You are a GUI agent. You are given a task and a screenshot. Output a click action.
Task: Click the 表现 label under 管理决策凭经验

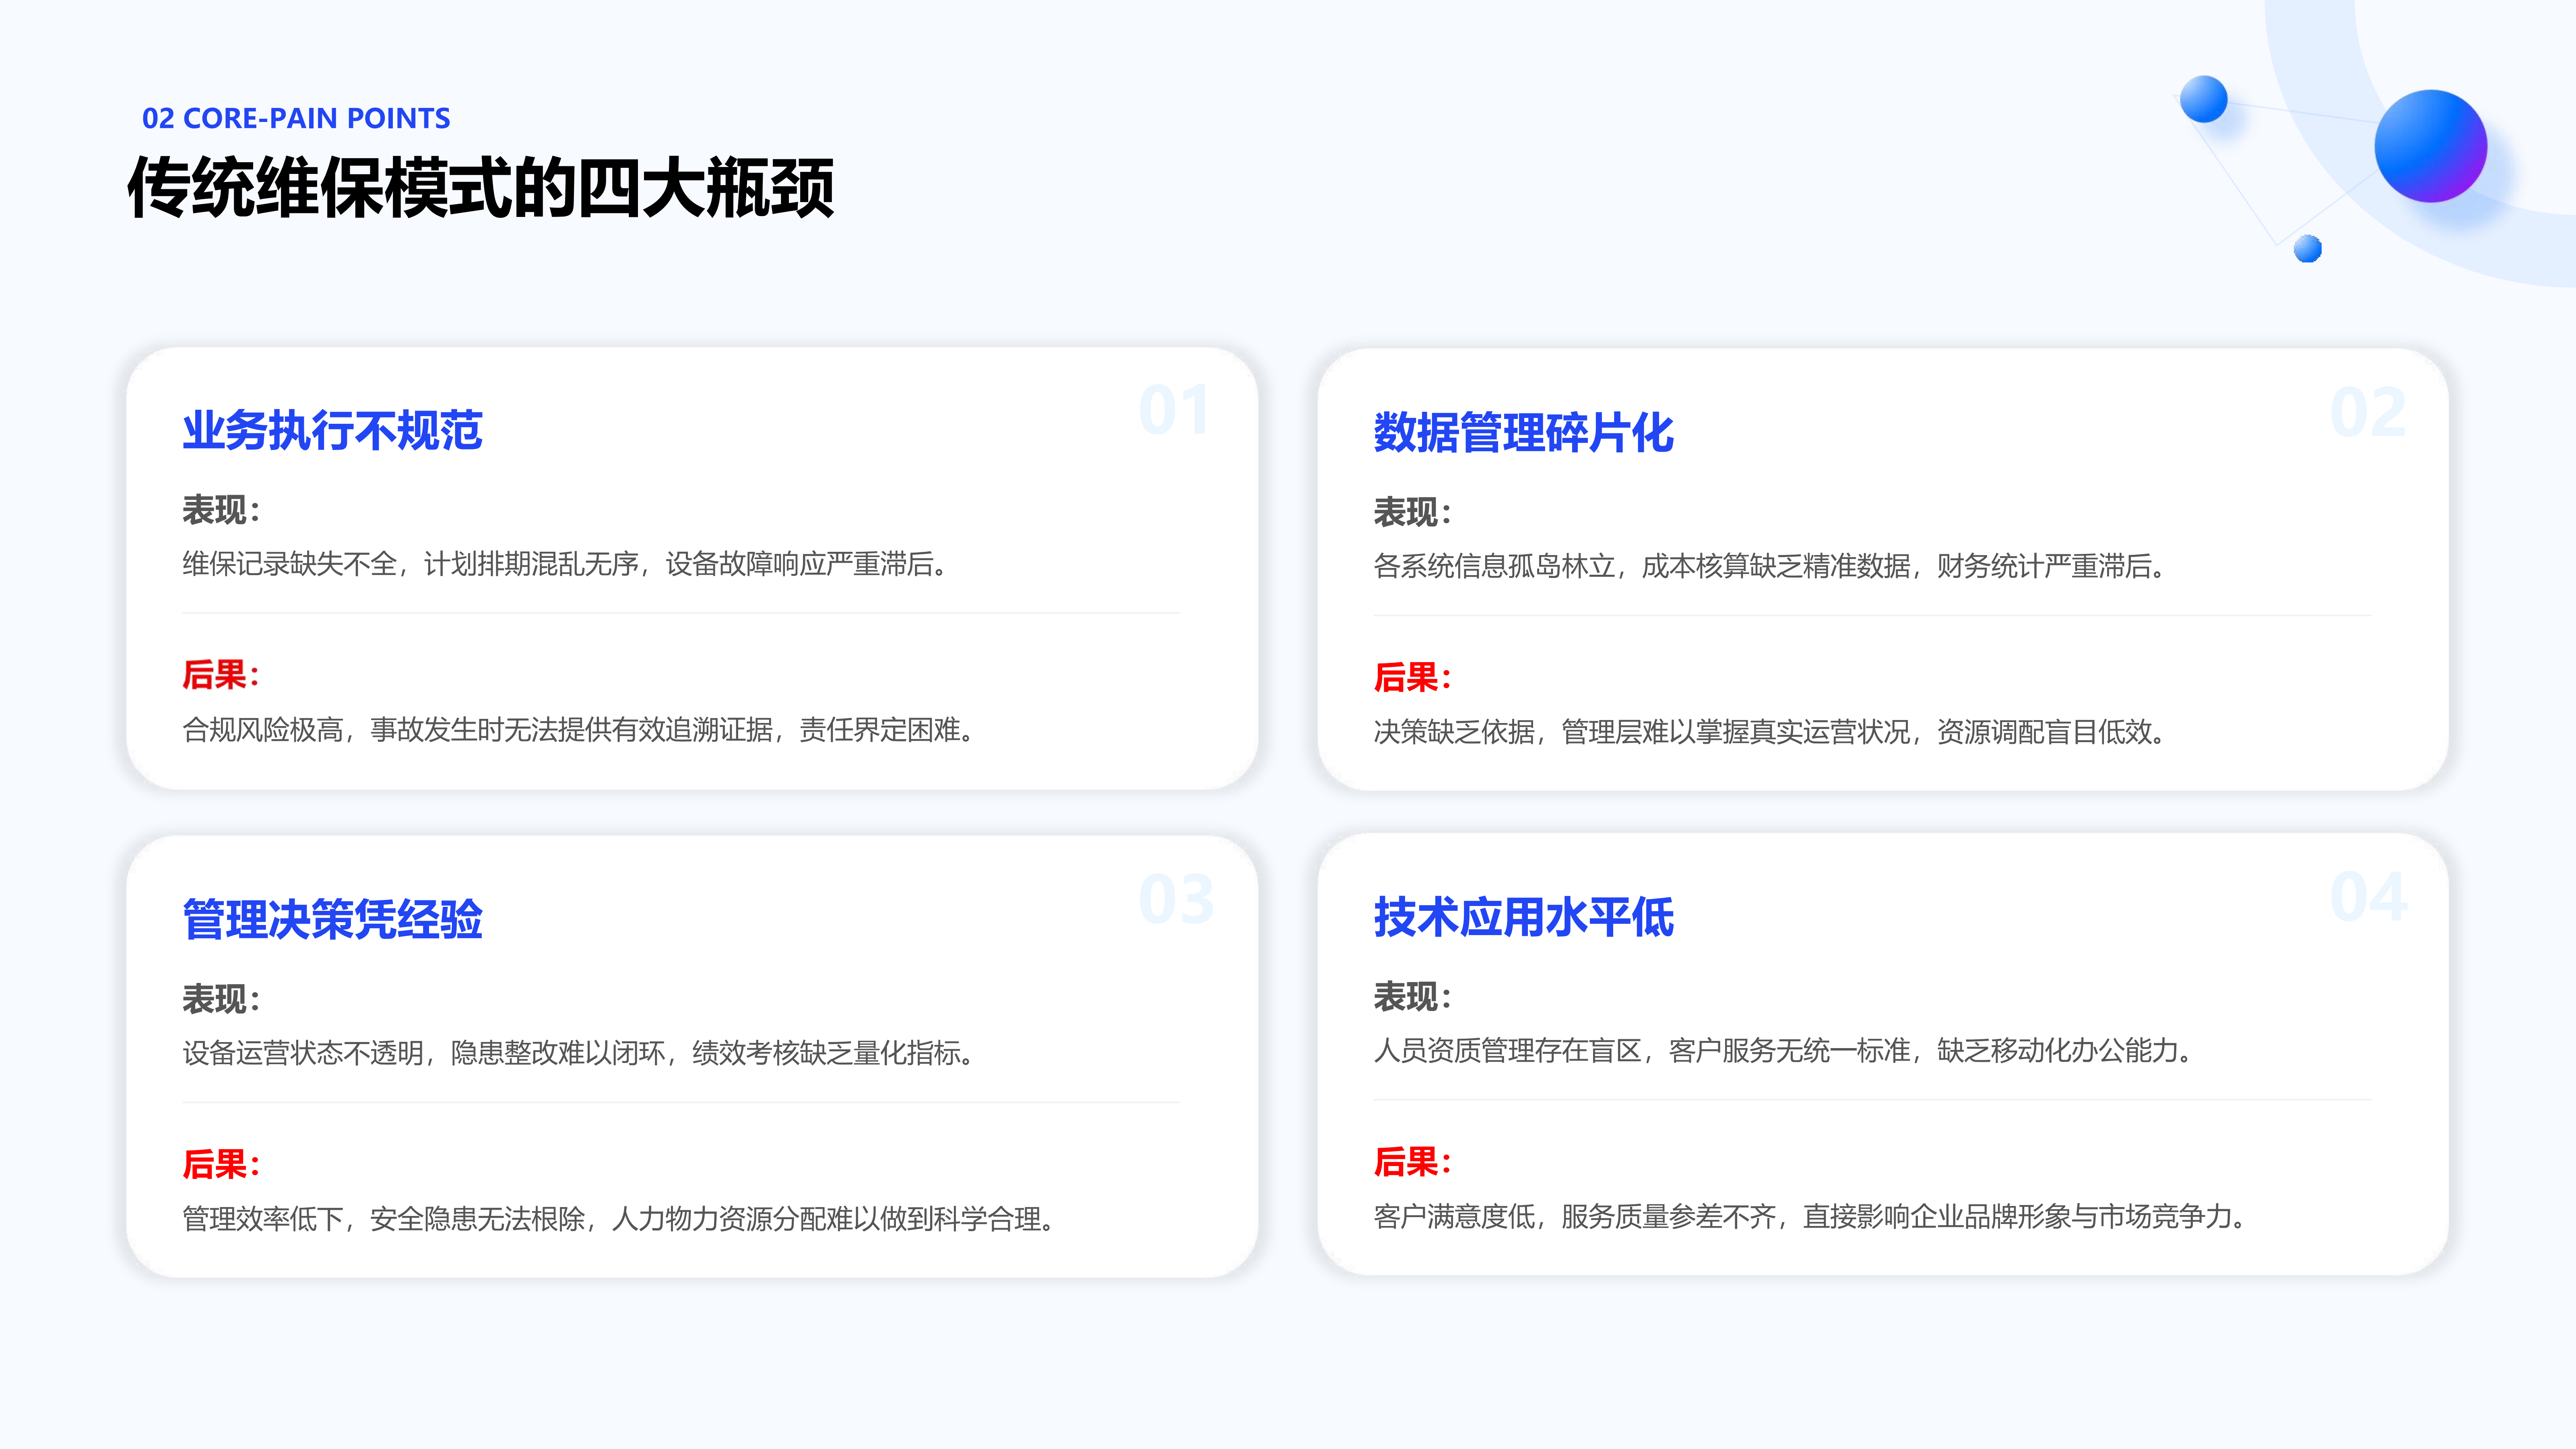(x=221, y=999)
